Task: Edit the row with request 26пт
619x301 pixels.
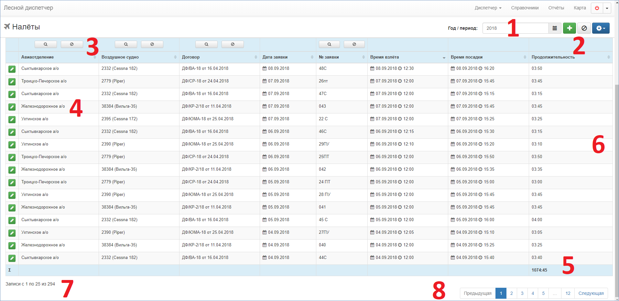Action: click(x=12, y=81)
